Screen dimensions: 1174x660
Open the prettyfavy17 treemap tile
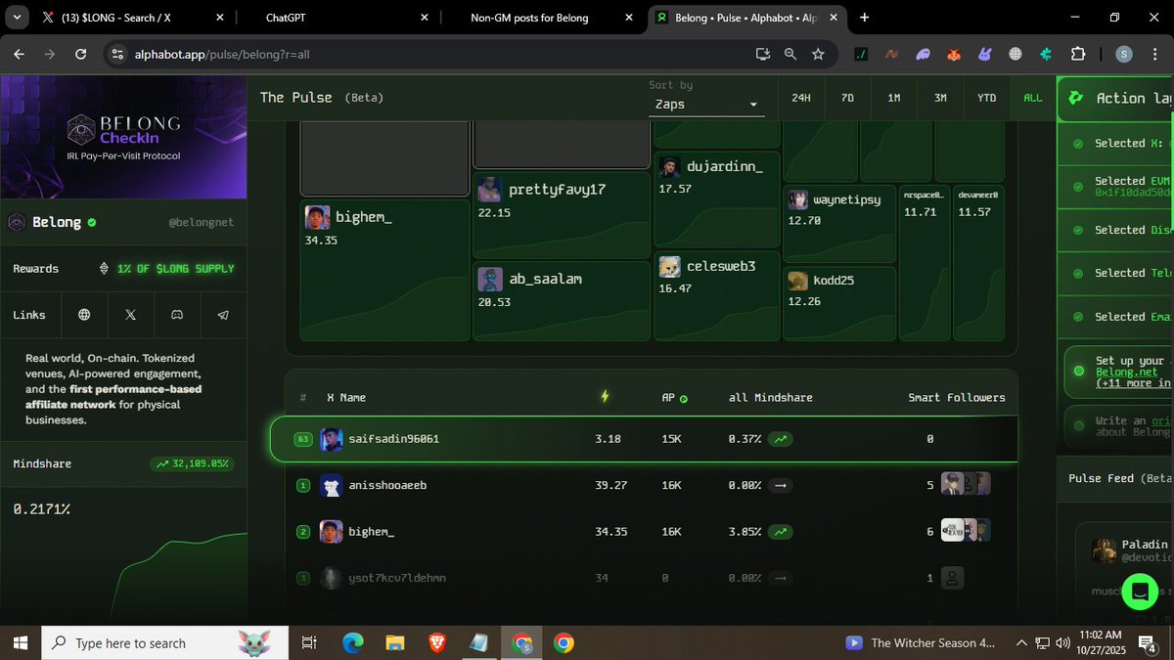(563, 216)
